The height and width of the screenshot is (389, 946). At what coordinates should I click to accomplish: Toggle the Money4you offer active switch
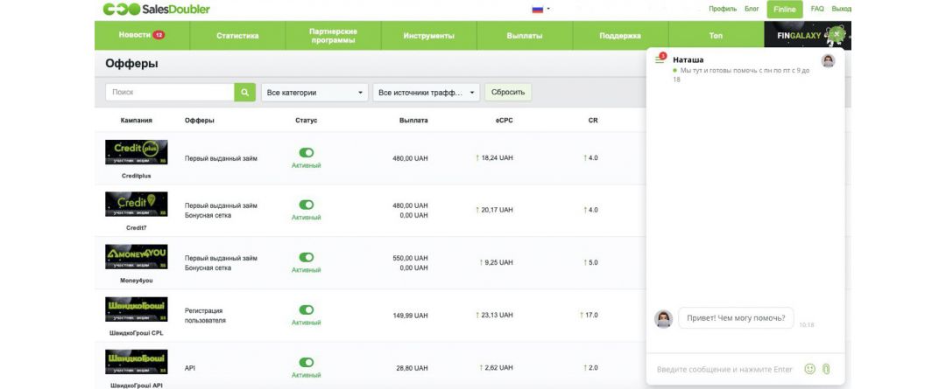pos(307,257)
